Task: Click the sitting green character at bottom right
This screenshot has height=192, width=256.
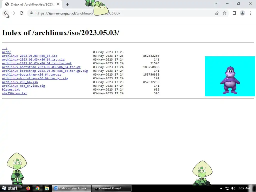Action: click(202, 173)
